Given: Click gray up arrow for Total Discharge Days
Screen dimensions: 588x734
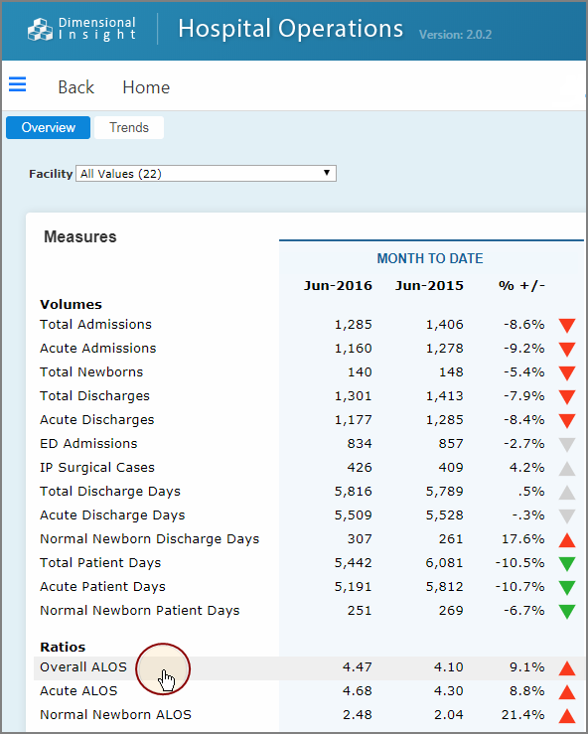Looking at the screenshot, I should [x=567, y=492].
